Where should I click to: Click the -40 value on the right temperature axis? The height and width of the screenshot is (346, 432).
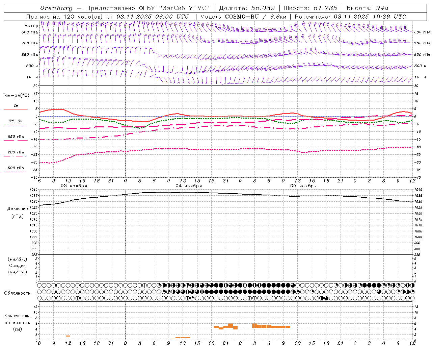[417, 177]
